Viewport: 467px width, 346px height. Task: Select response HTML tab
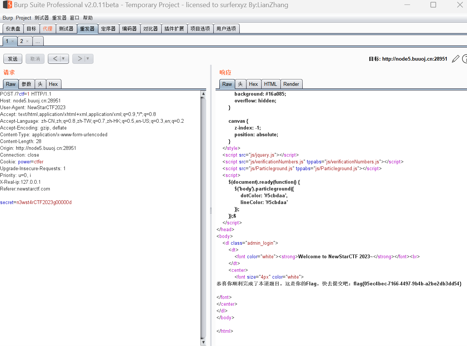[x=271, y=84]
